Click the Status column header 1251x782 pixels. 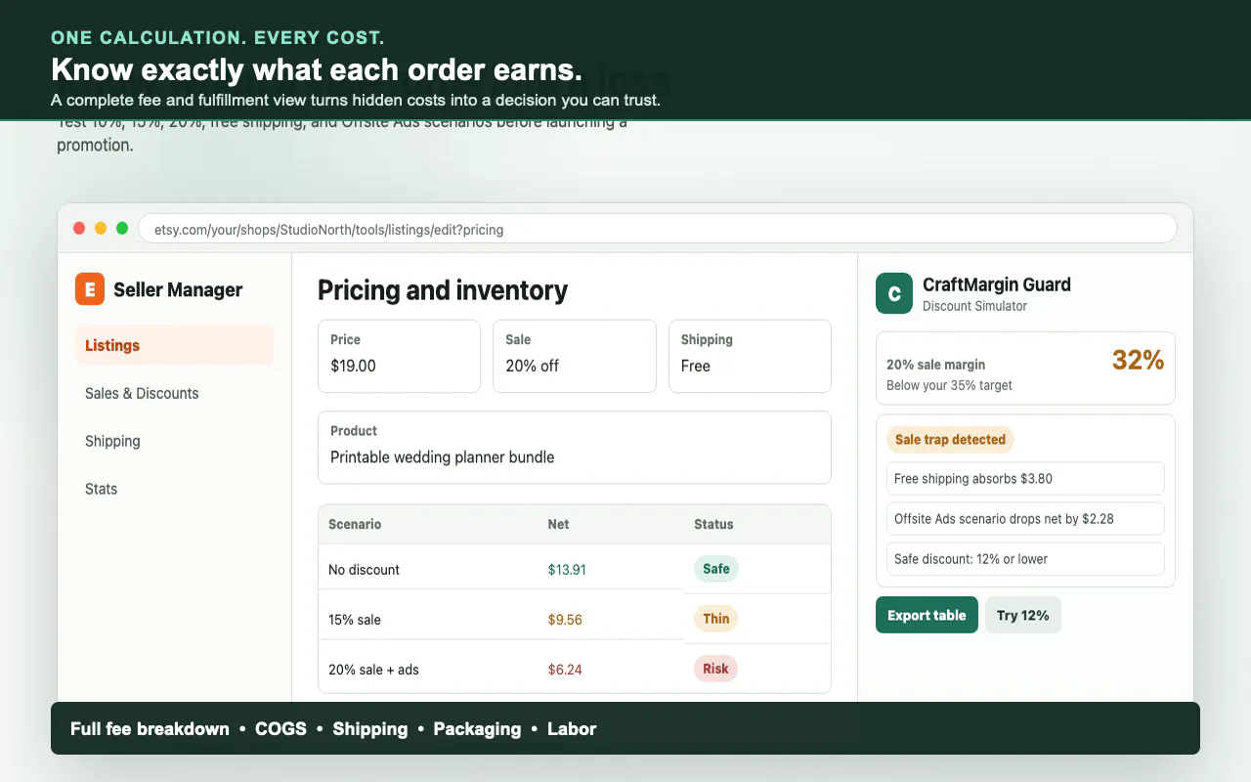coord(713,524)
